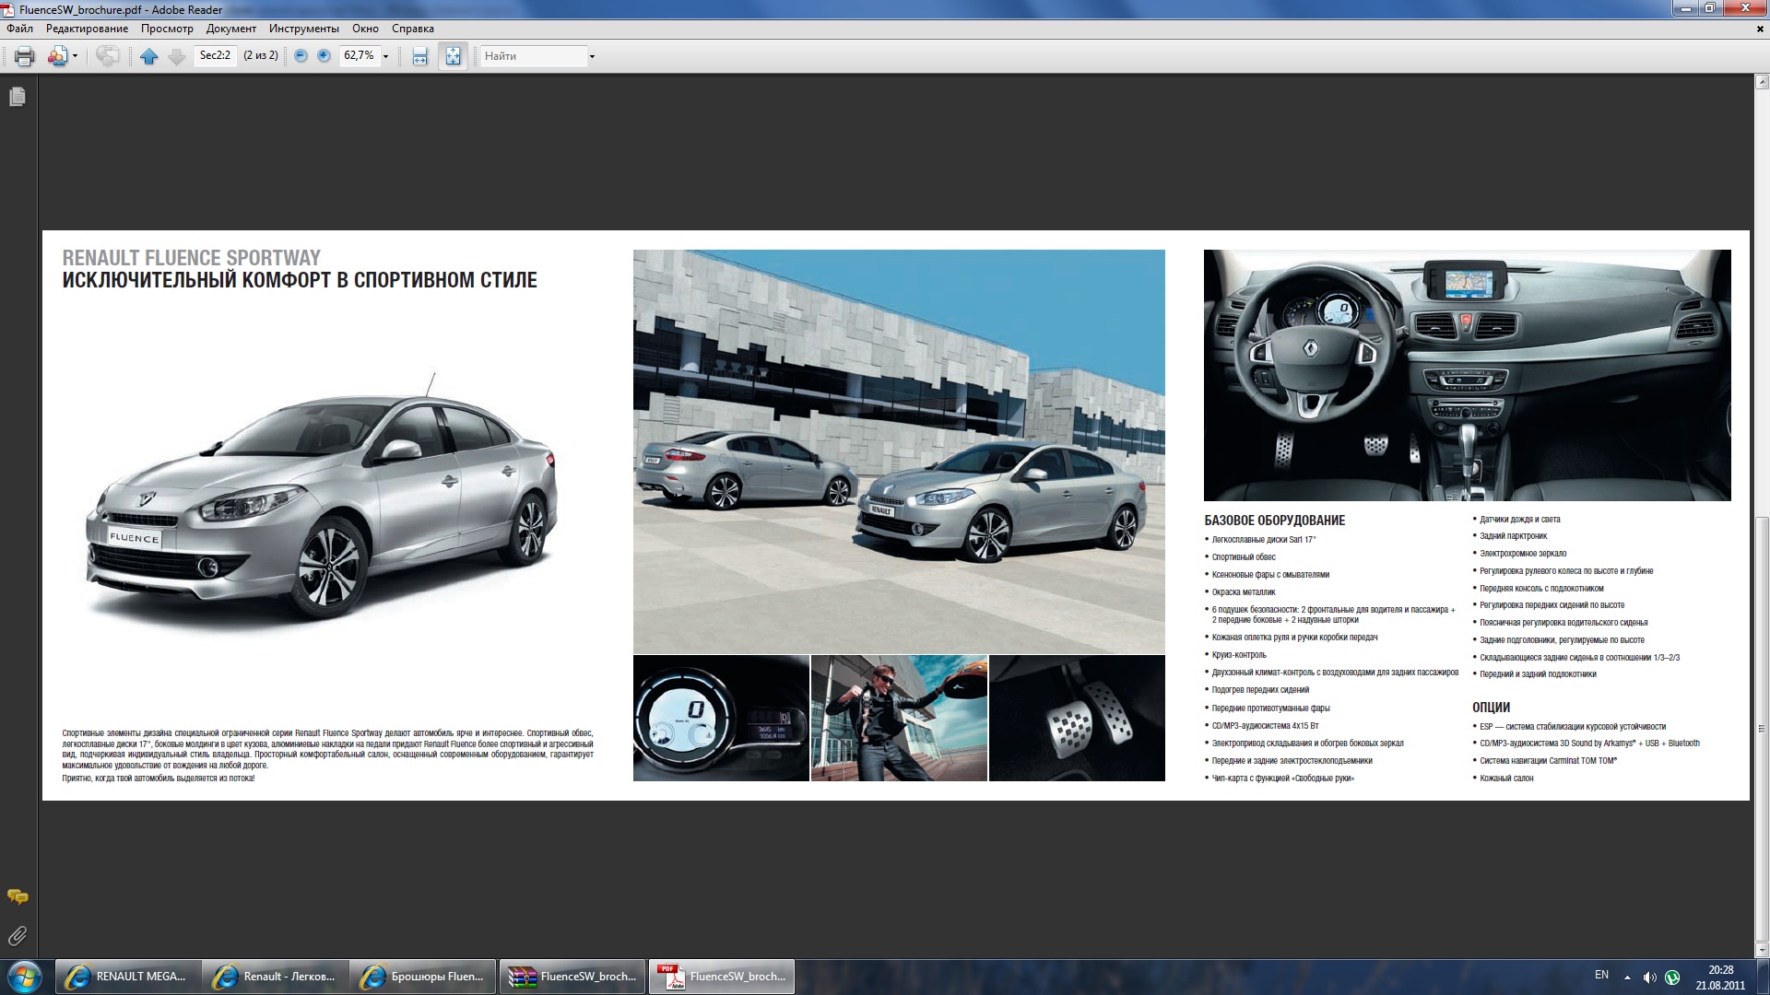Click the dashboard interior photo
1770x995 pixels.
tap(1468, 375)
